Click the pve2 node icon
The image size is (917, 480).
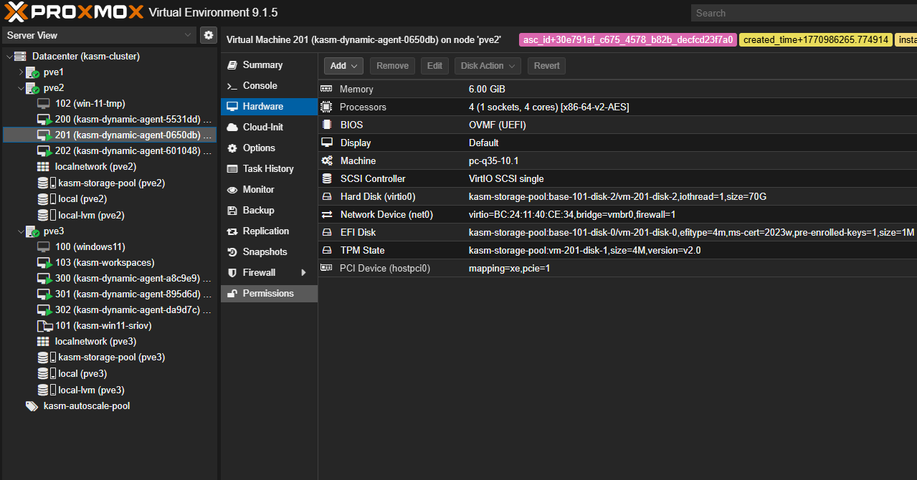pos(32,88)
